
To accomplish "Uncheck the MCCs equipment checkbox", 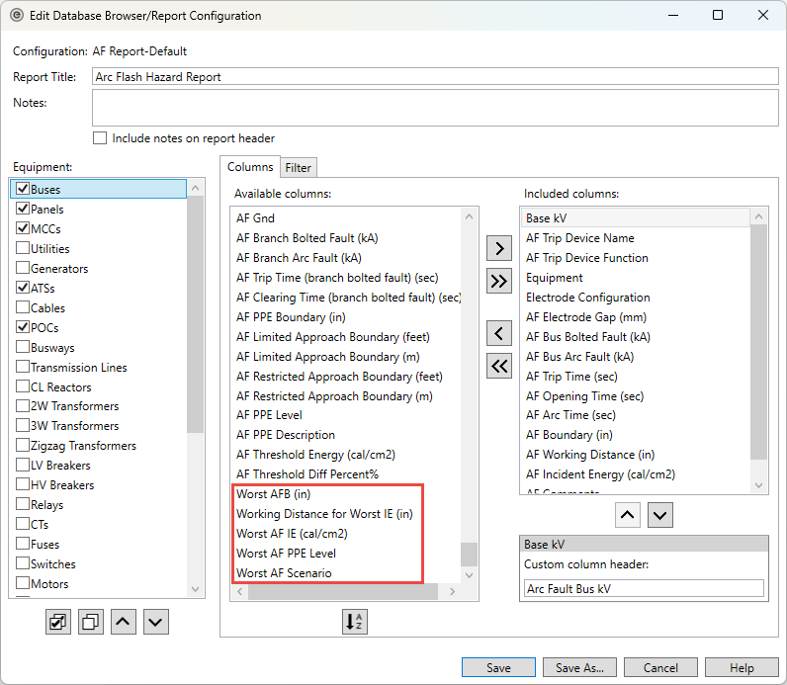I will (23, 228).
